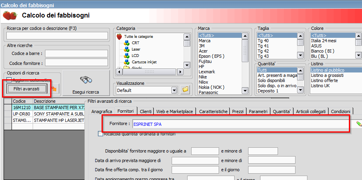Image resolution: width=362 pixels, height=180 pixels.
Task: Switch to the Prezzi tab
Action: (x=238, y=112)
